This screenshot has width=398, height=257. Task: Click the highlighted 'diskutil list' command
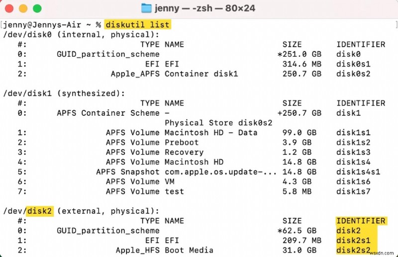138,25
